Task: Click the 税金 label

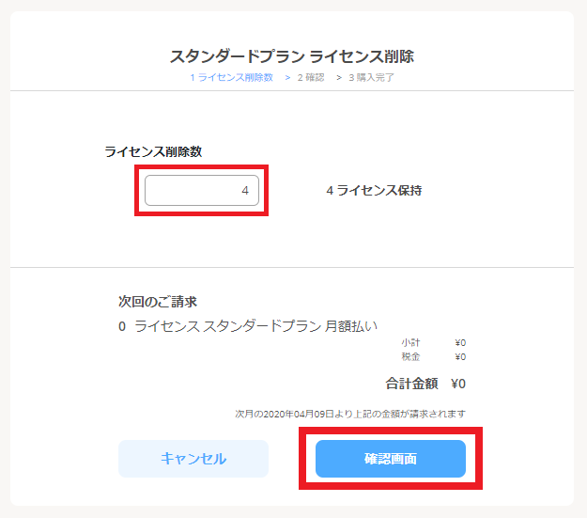Action: pos(410,356)
